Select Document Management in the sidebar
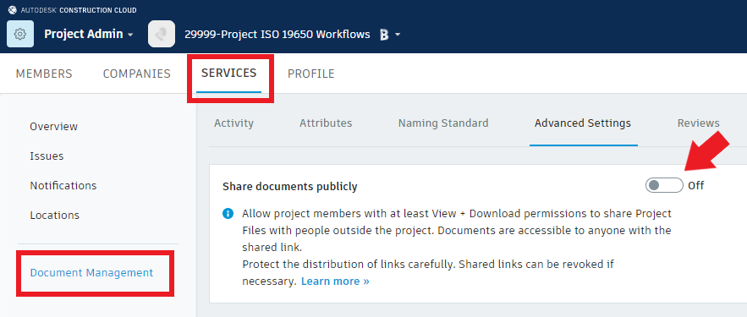Screen dimensions: 747x317 tap(91, 273)
